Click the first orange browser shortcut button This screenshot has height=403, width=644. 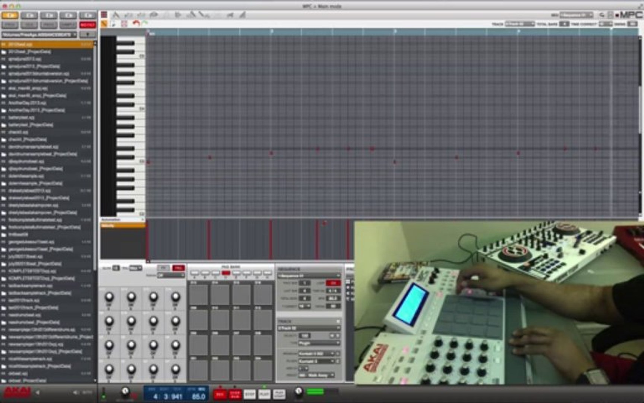click(10, 15)
